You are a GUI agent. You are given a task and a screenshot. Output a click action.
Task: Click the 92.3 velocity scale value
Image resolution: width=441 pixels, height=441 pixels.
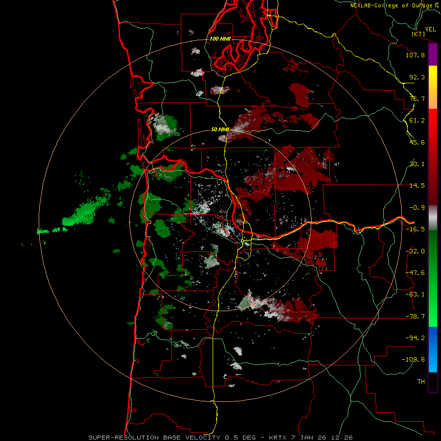click(x=417, y=77)
